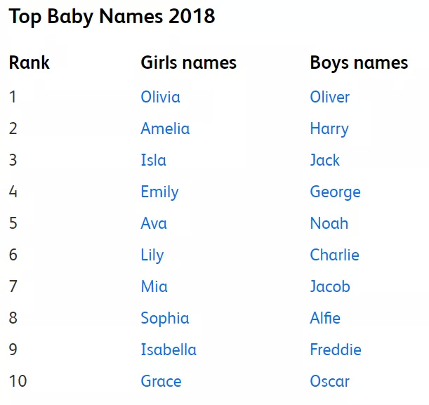Click the George name link
429x405 pixels.
(x=335, y=192)
